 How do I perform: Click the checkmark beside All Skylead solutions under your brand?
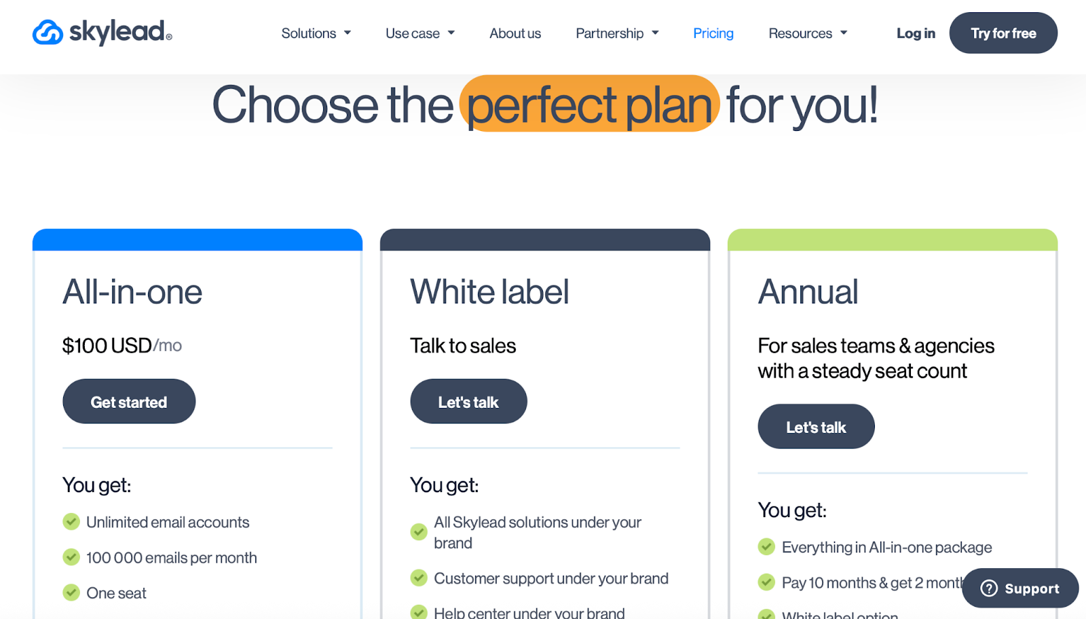click(x=419, y=532)
